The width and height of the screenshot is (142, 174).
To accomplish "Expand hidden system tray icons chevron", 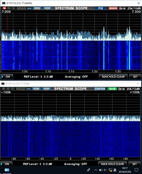I will 96,170.
